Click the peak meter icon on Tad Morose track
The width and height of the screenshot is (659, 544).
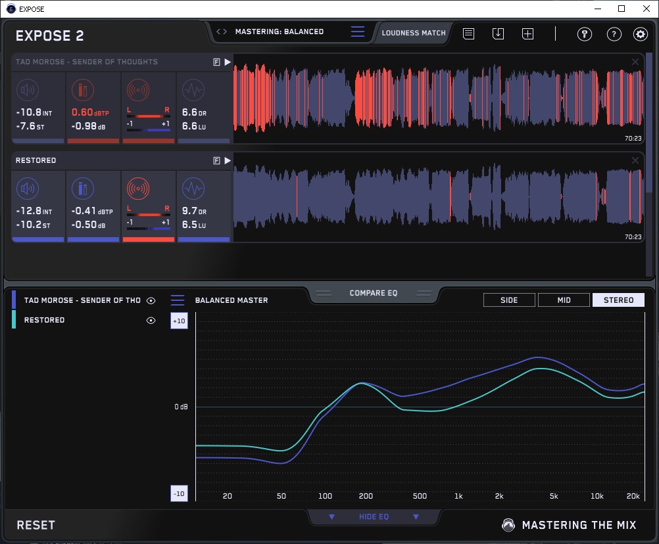coord(82,91)
